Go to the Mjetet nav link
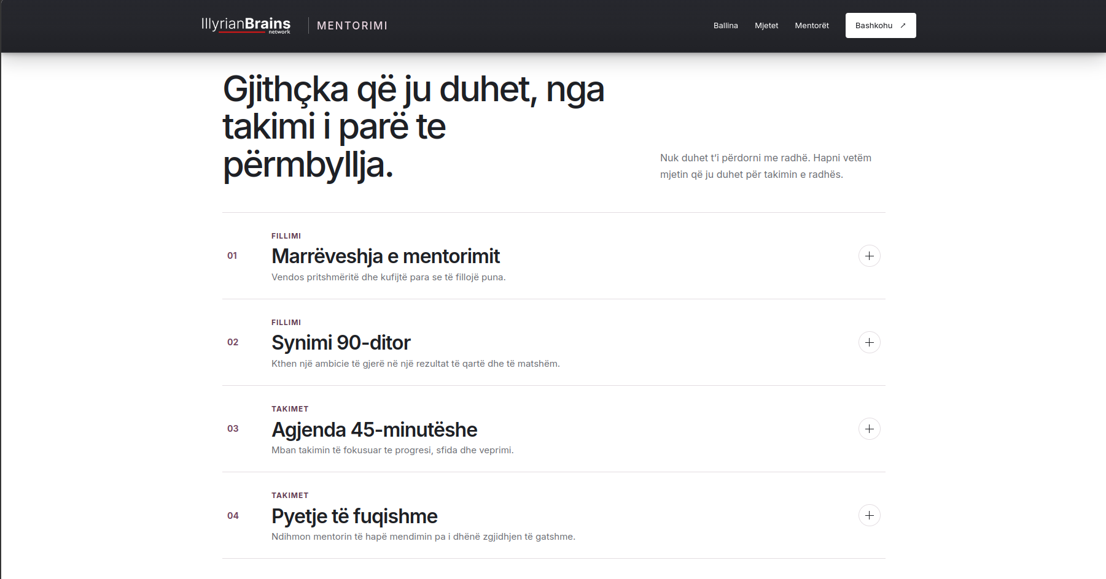 766,26
